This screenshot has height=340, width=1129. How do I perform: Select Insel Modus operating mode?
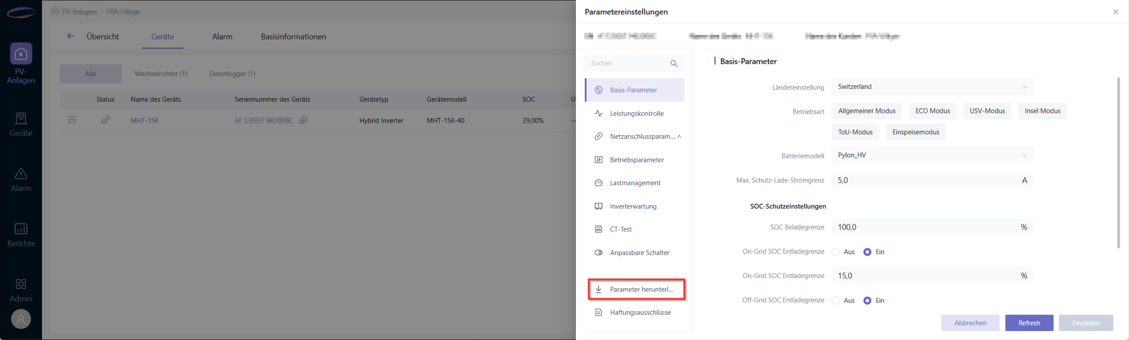coord(1043,111)
